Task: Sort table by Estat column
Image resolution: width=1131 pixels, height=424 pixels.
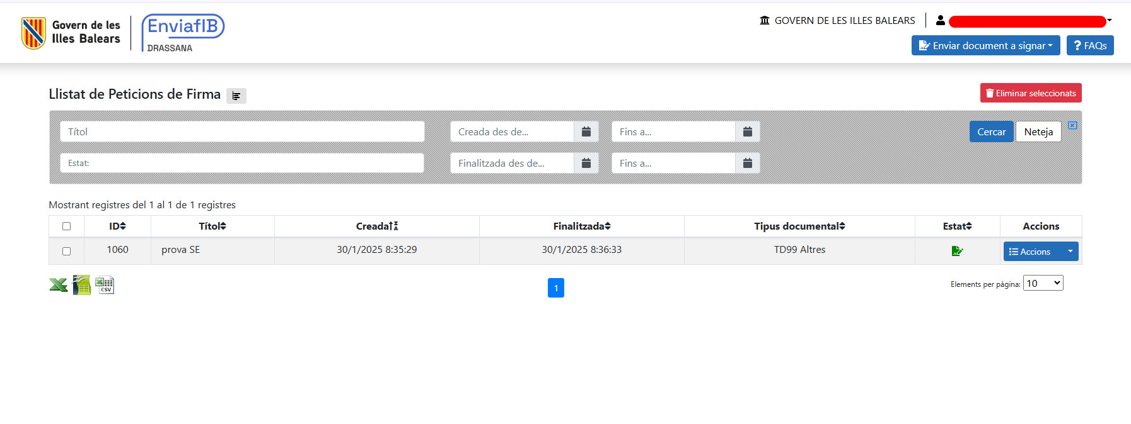Action: click(957, 226)
